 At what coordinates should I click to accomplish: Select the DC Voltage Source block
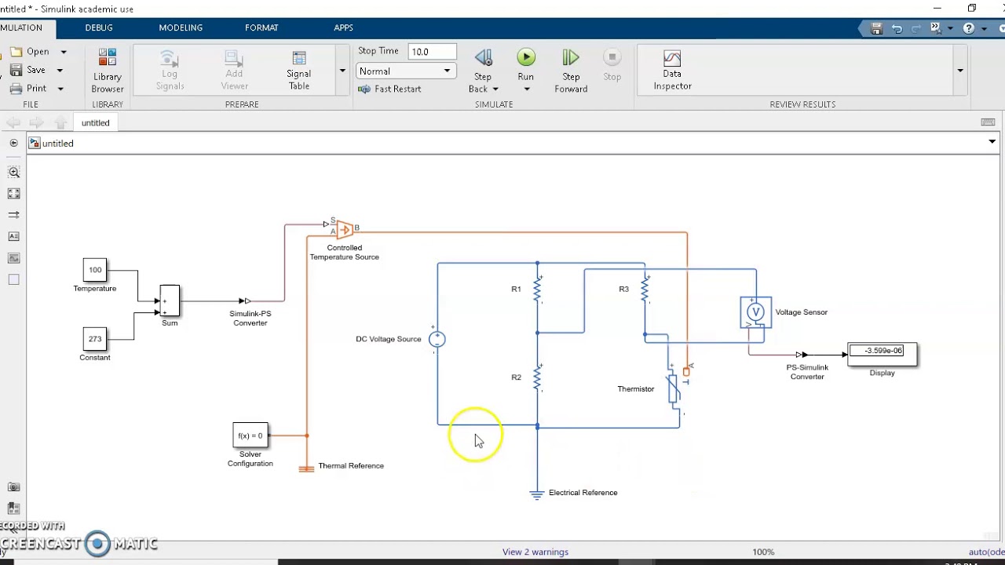pyautogui.click(x=437, y=339)
